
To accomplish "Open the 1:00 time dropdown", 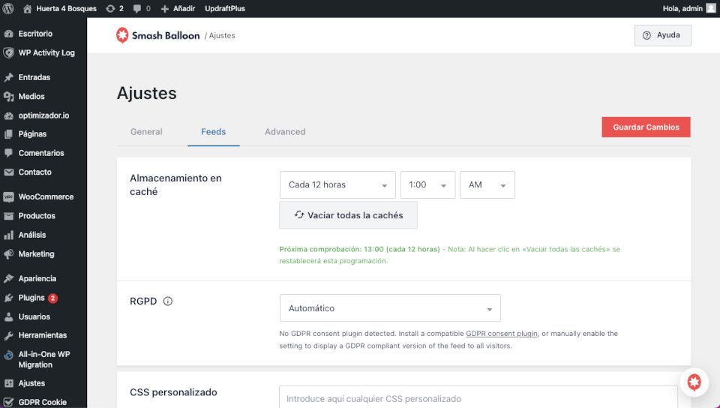I will click(x=428, y=185).
